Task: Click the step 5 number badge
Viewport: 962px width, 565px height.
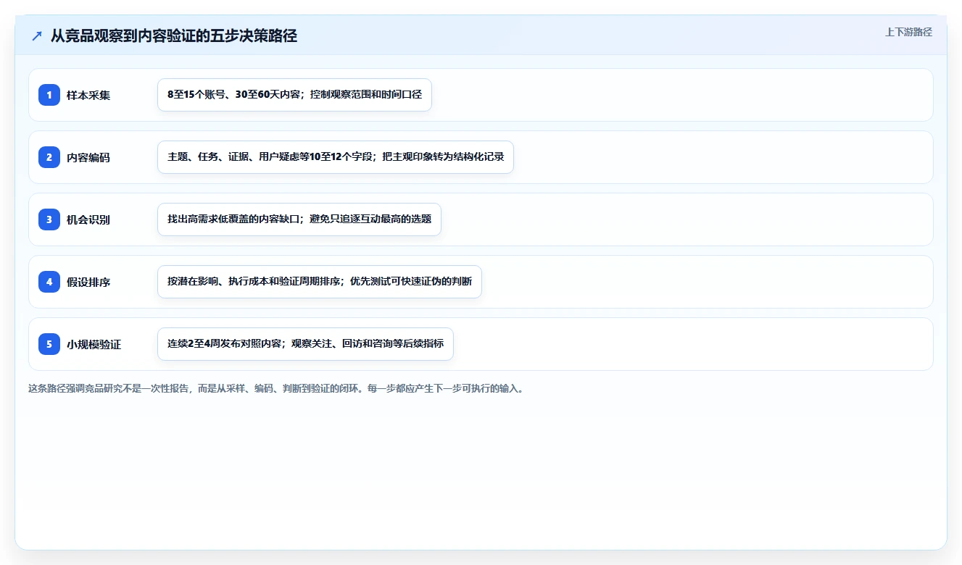Action: [49, 344]
